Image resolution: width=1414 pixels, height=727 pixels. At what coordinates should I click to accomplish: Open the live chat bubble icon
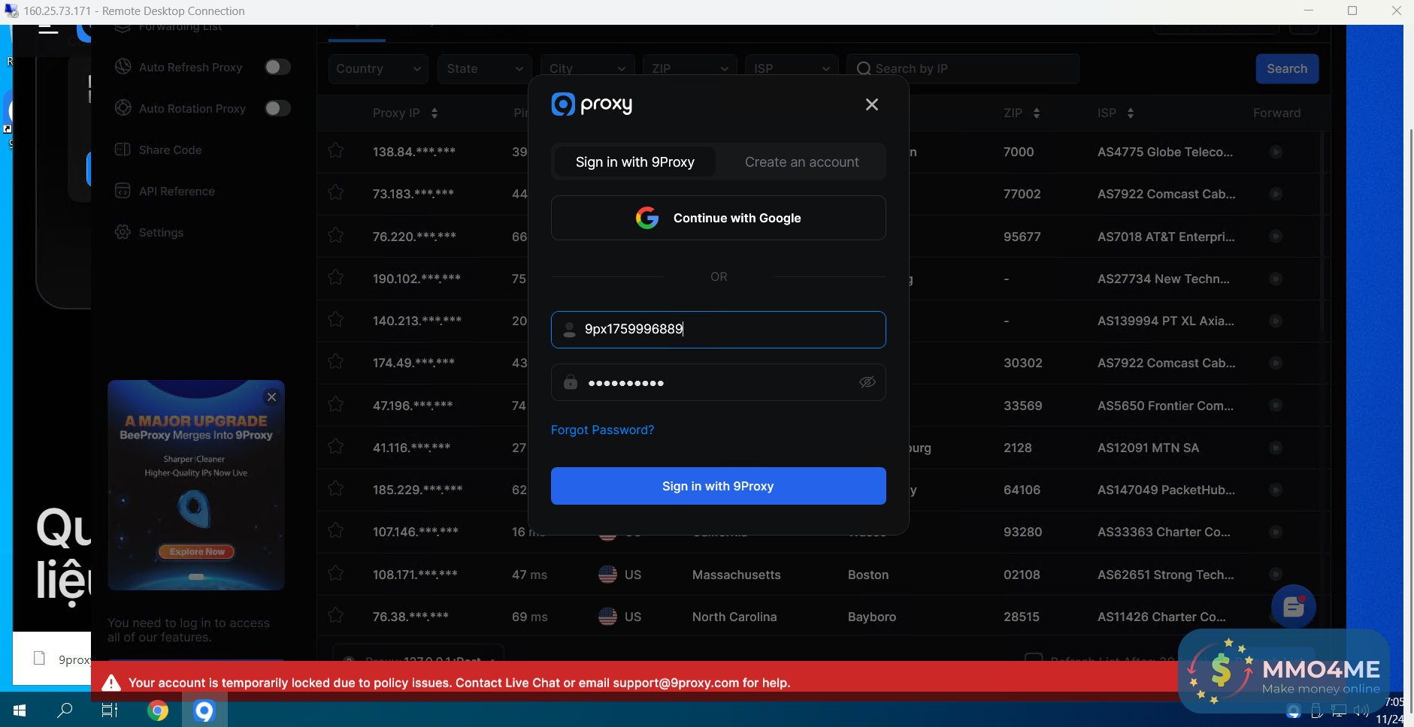pos(1293,606)
